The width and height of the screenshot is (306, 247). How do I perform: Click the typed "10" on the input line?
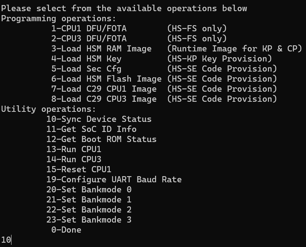pos(6,240)
